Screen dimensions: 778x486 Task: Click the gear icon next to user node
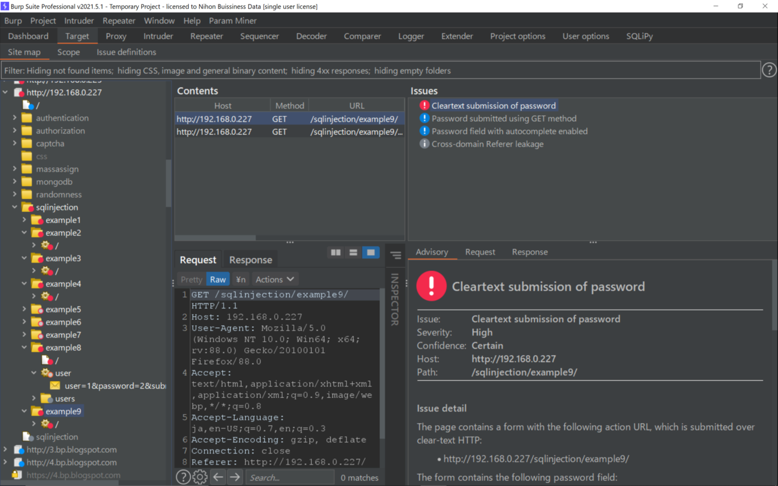pyautogui.click(x=47, y=373)
